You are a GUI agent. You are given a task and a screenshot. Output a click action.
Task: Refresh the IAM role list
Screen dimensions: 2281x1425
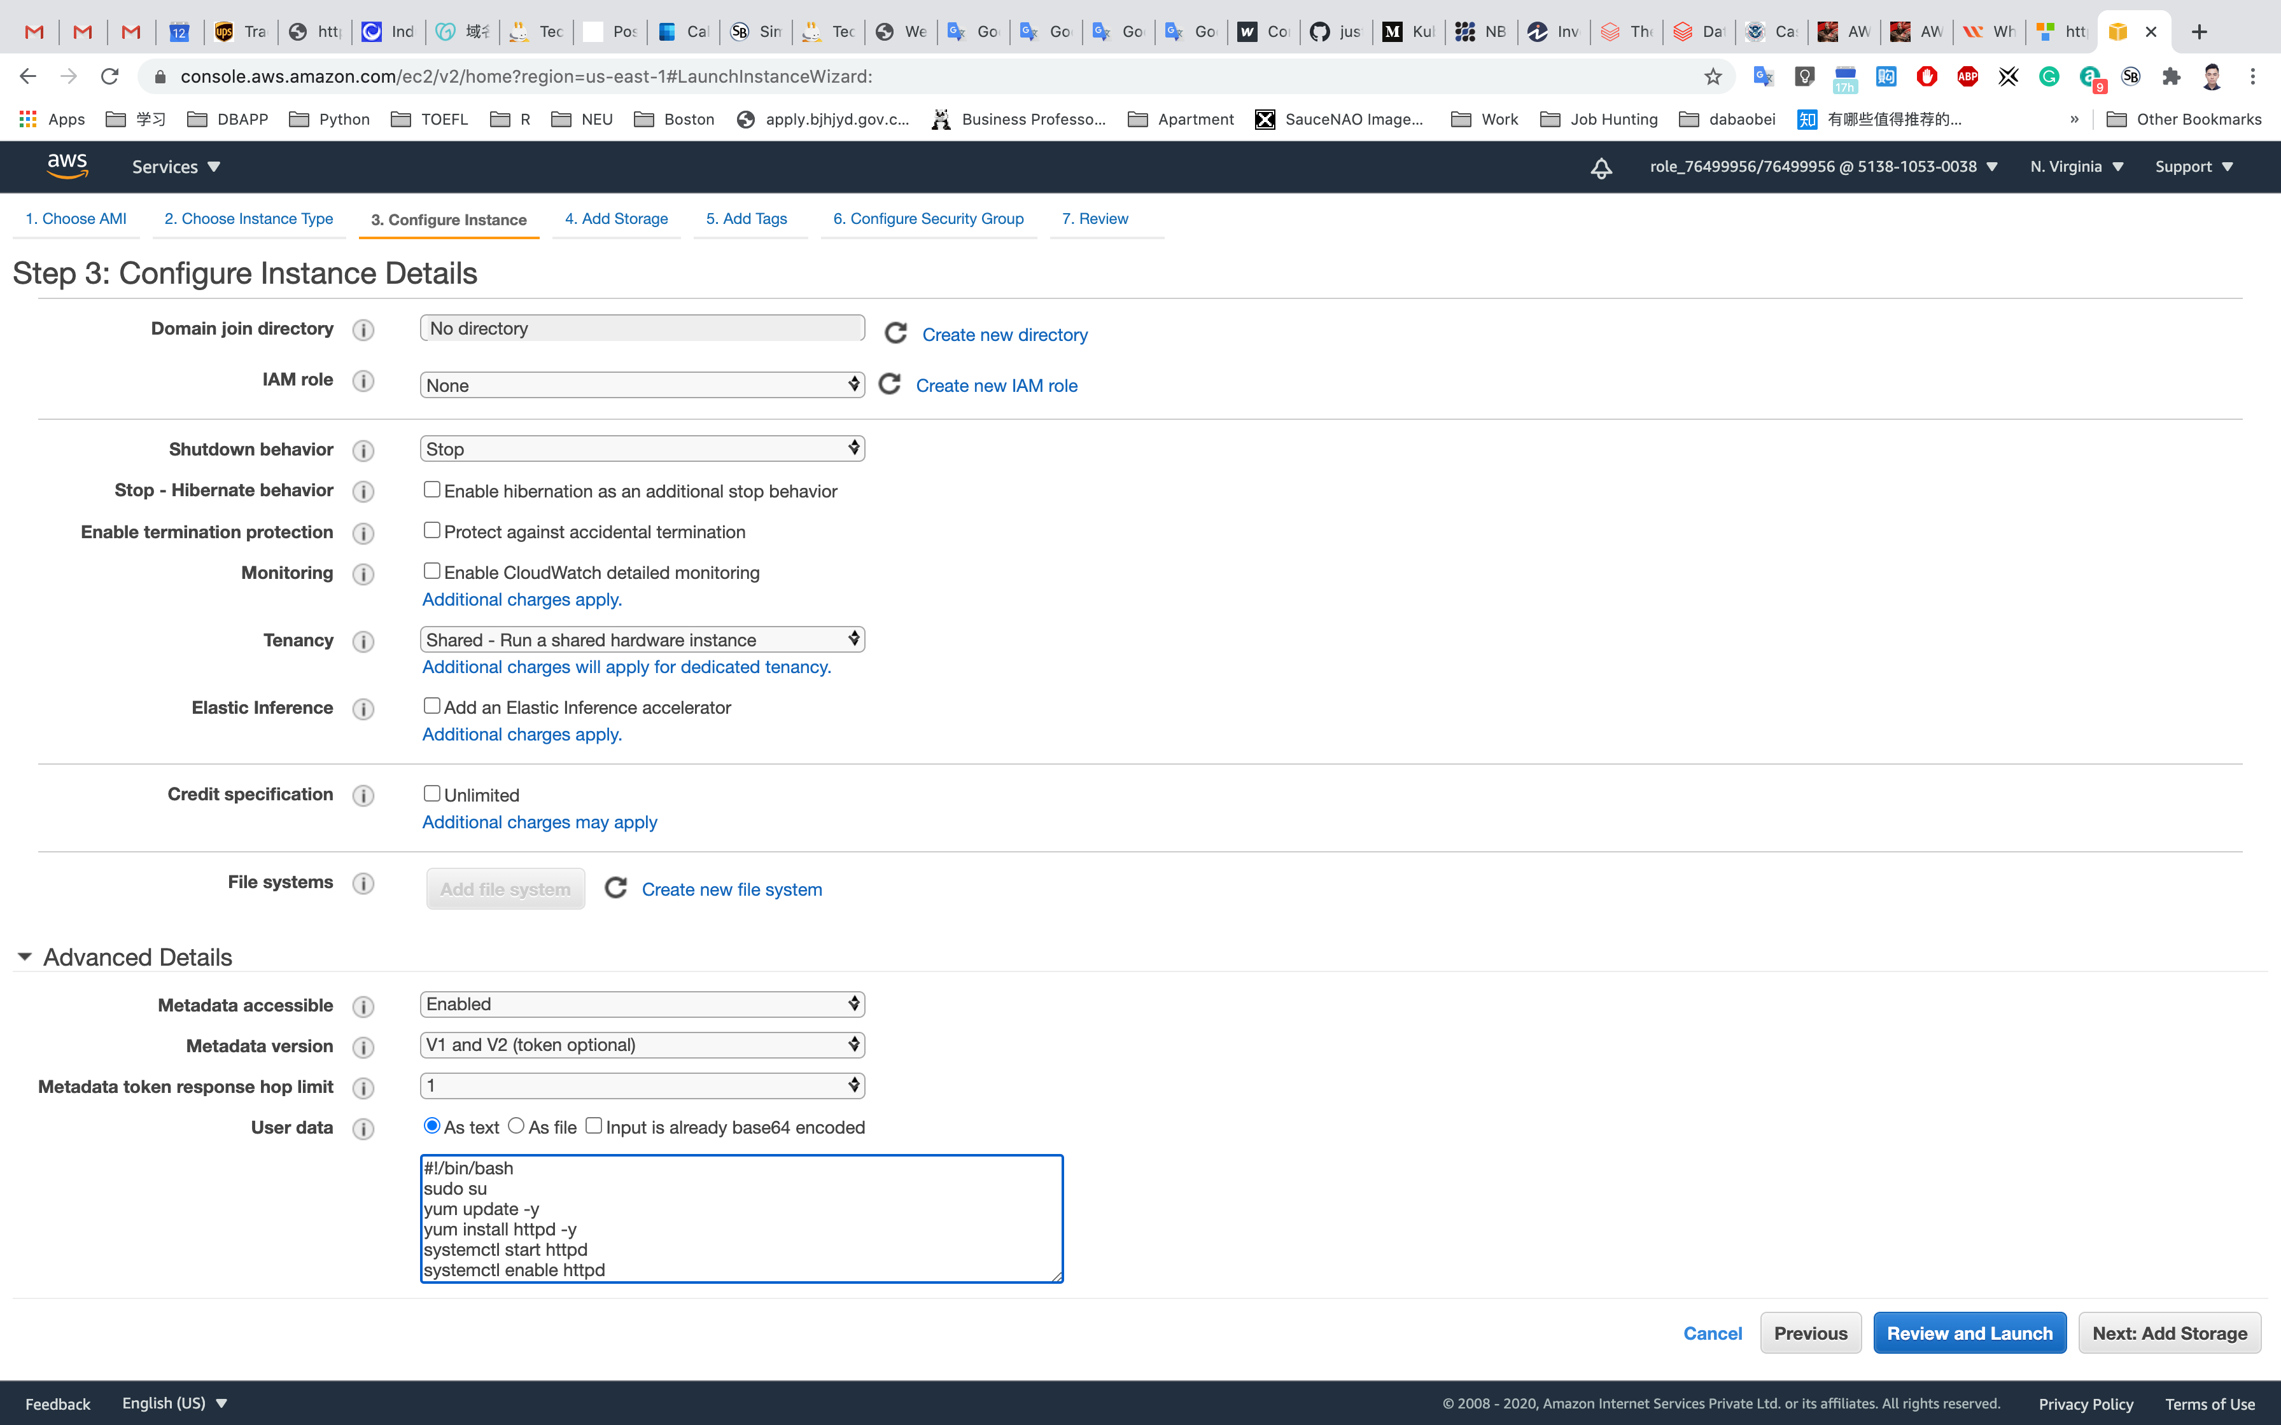click(x=889, y=384)
